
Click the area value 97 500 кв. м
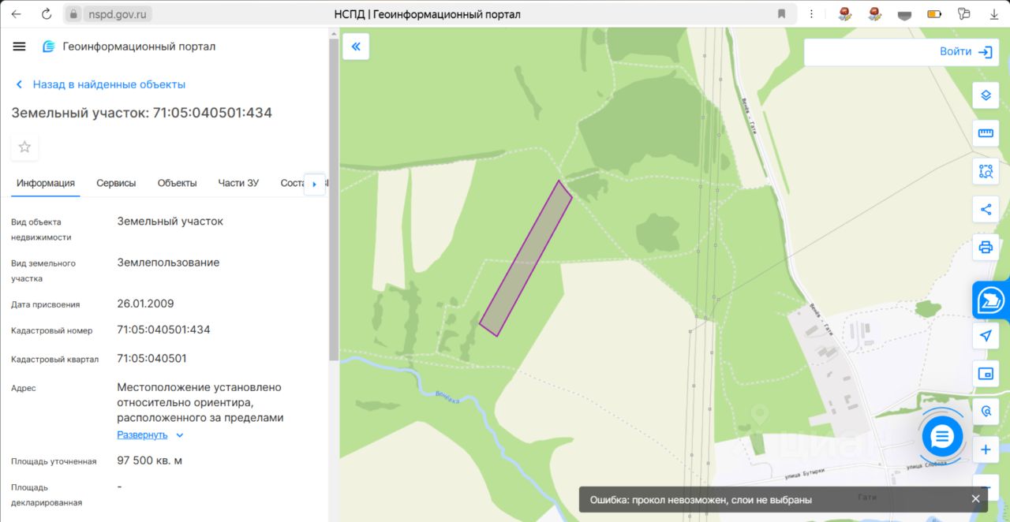[149, 460]
